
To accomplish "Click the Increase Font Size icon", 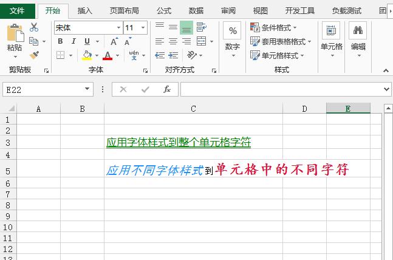I will pos(114,41).
